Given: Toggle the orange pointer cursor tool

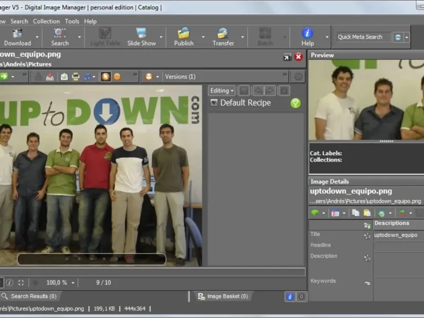Looking at the screenshot, I should tap(105, 77).
